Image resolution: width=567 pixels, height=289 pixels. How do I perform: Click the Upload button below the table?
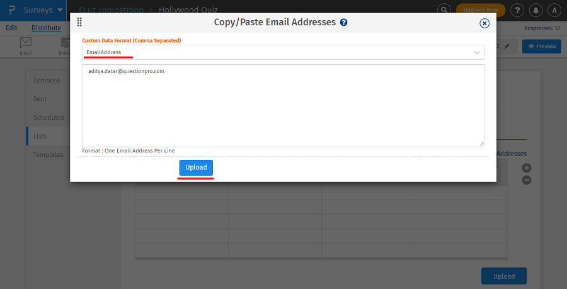click(x=503, y=276)
